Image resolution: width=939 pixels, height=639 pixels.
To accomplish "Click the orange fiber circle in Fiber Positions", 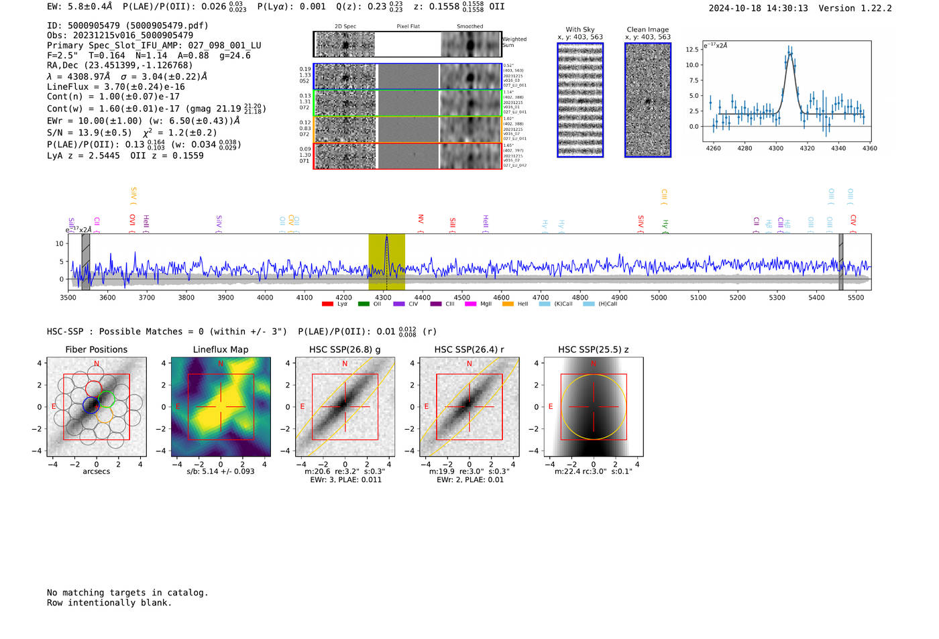I will 104,414.
